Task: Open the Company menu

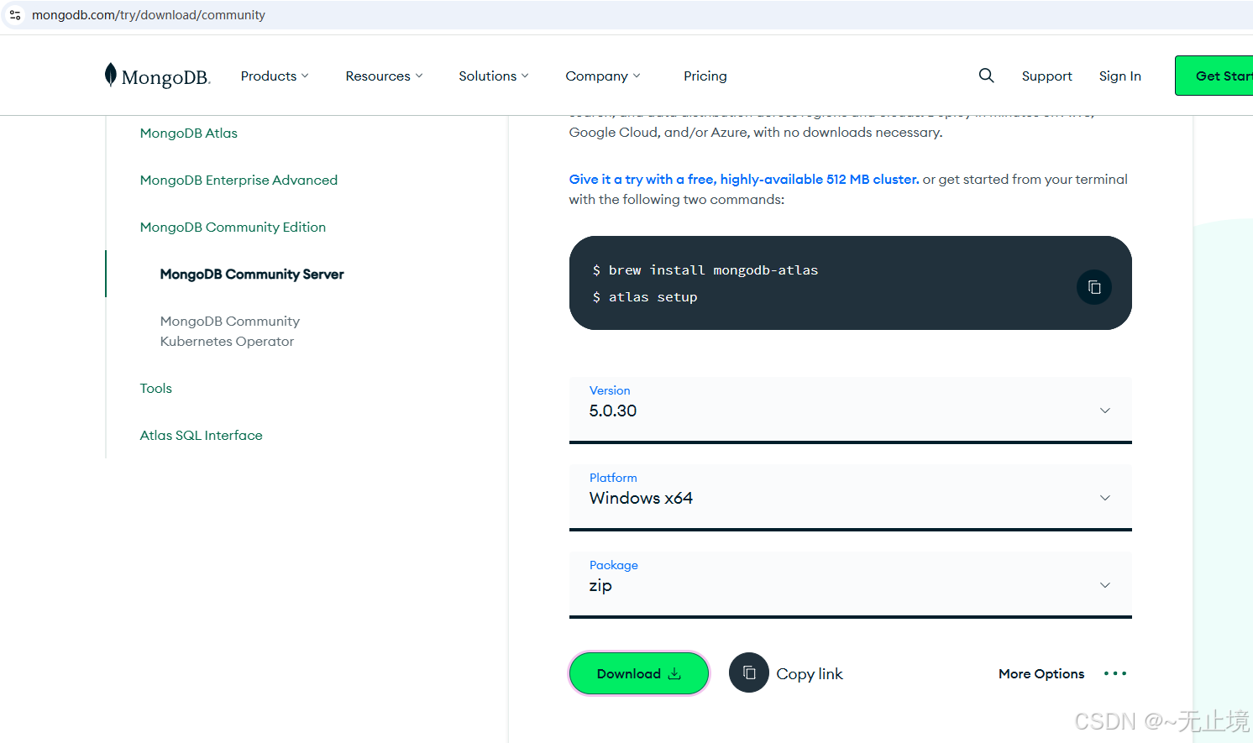Action: click(x=603, y=76)
